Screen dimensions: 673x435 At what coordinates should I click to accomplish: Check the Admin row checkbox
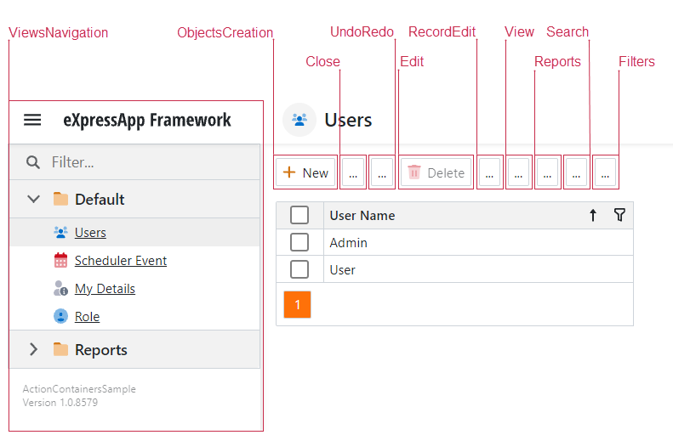pos(299,242)
